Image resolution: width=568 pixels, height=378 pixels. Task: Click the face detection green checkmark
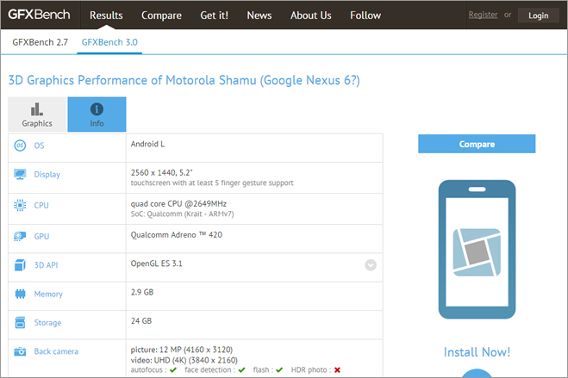pyautogui.click(x=241, y=370)
